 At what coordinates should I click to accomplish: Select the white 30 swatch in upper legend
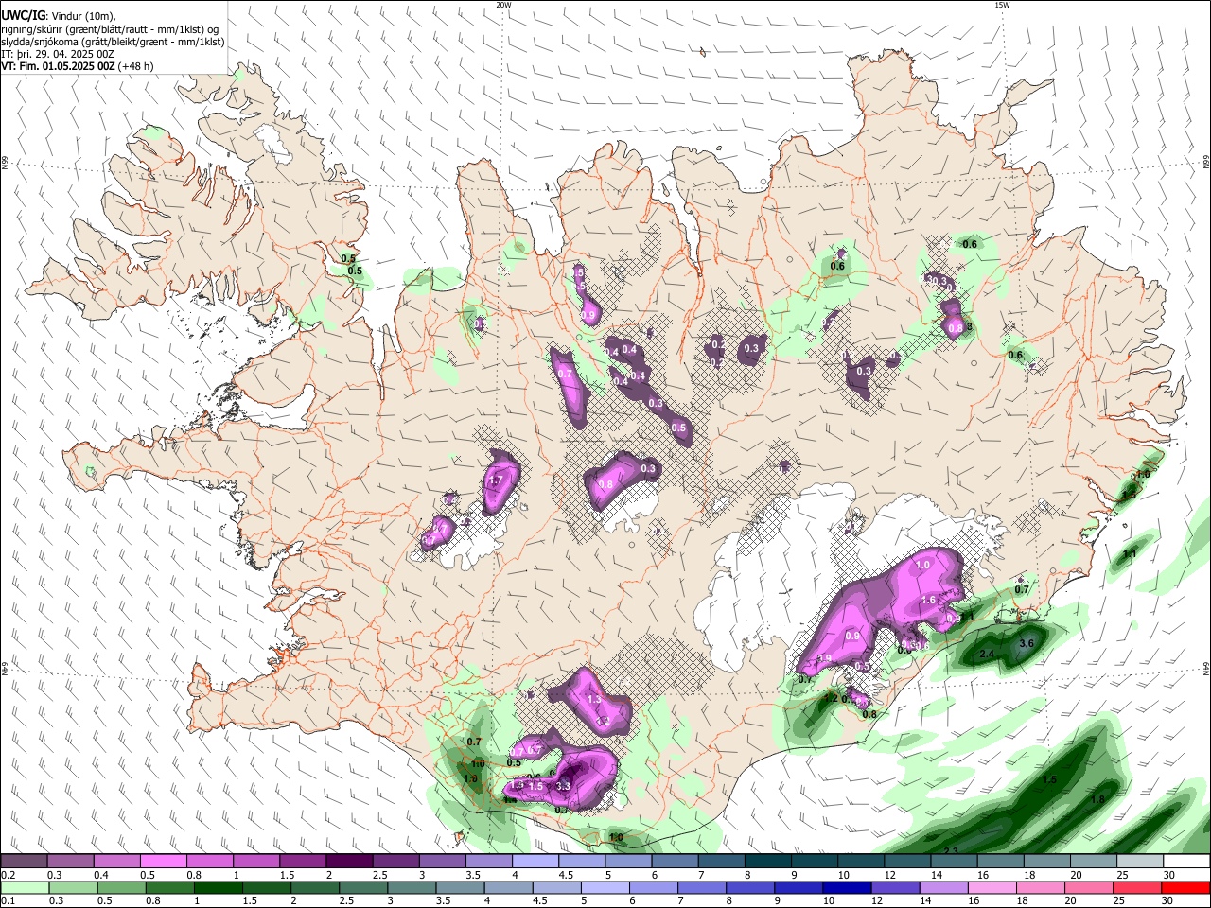[1186, 862]
